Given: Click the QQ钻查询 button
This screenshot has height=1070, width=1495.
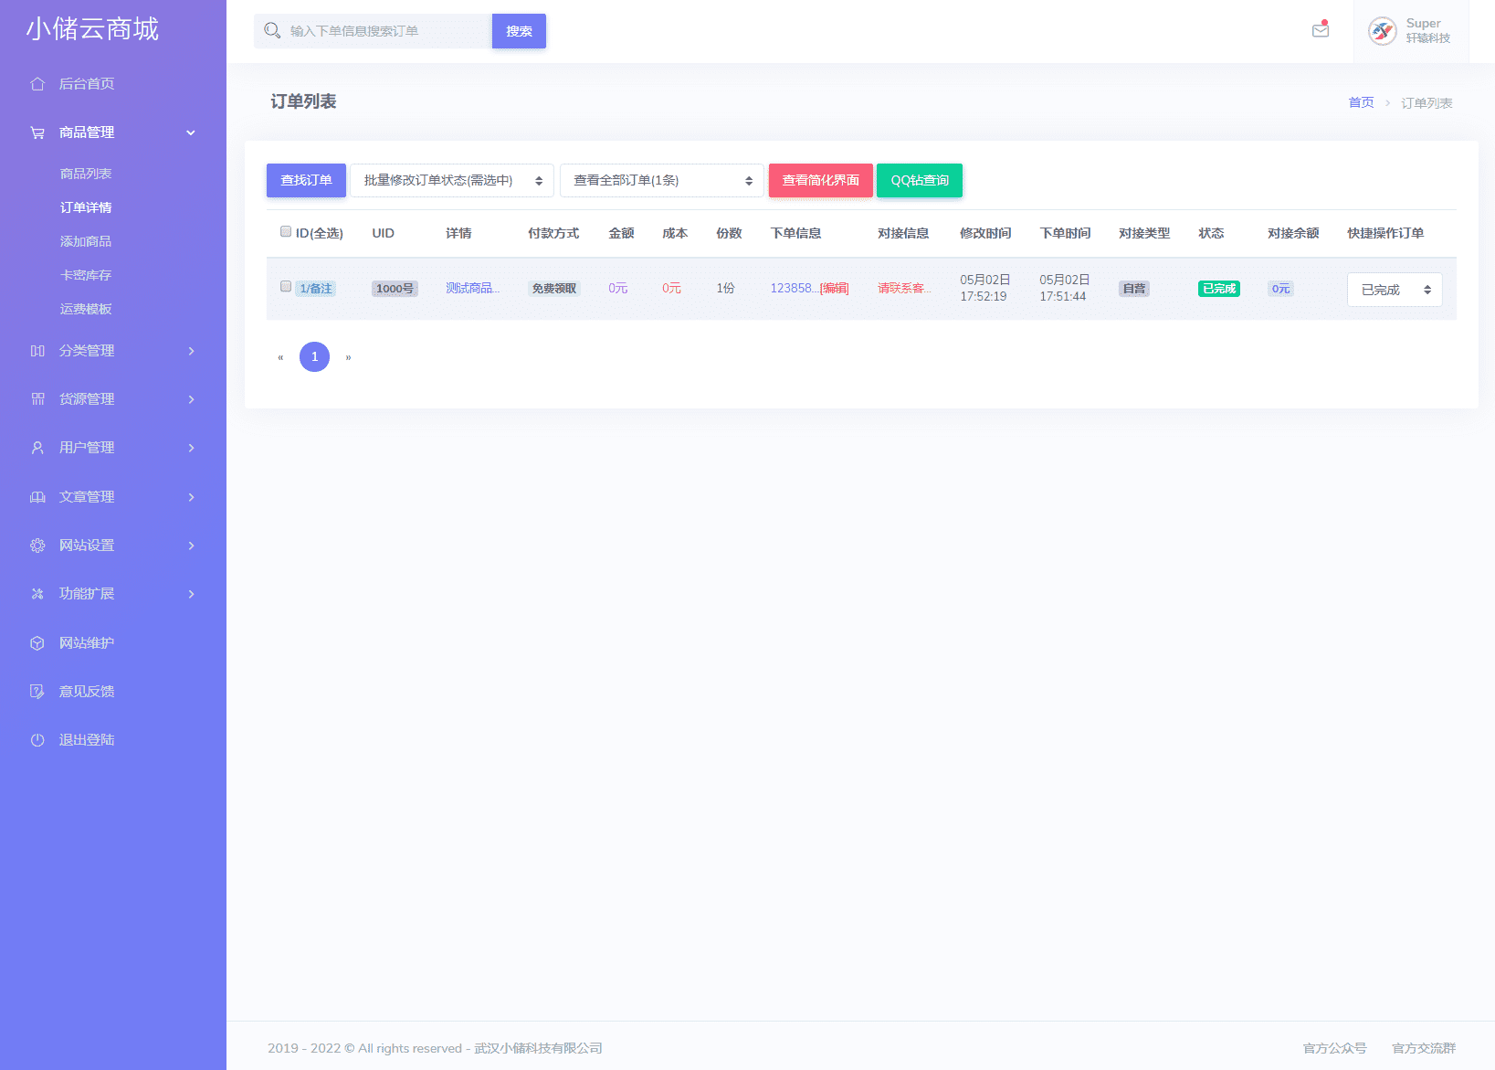Looking at the screenshot, I should click(920, 181).
